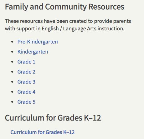Click the bullet point beside Kindergarten
This screenshot has height=139, width=144.
coord(12,52)
